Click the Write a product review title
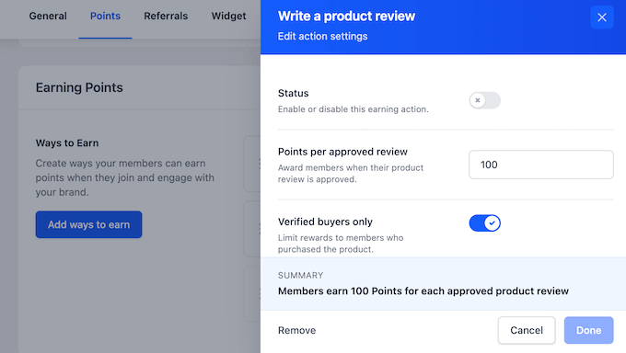This screenshot has width=626, height=353. pos(346,16)
